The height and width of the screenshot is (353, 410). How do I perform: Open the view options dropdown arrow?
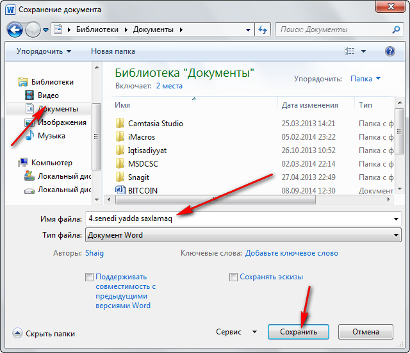tap(363, 51)
